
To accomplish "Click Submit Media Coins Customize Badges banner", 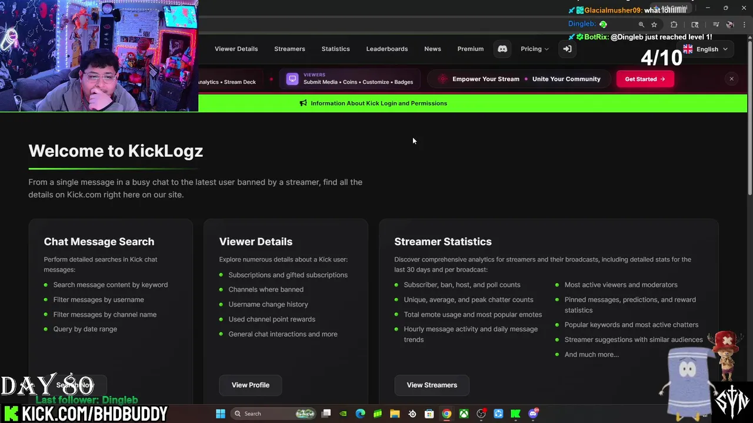I will coord(358,82).
